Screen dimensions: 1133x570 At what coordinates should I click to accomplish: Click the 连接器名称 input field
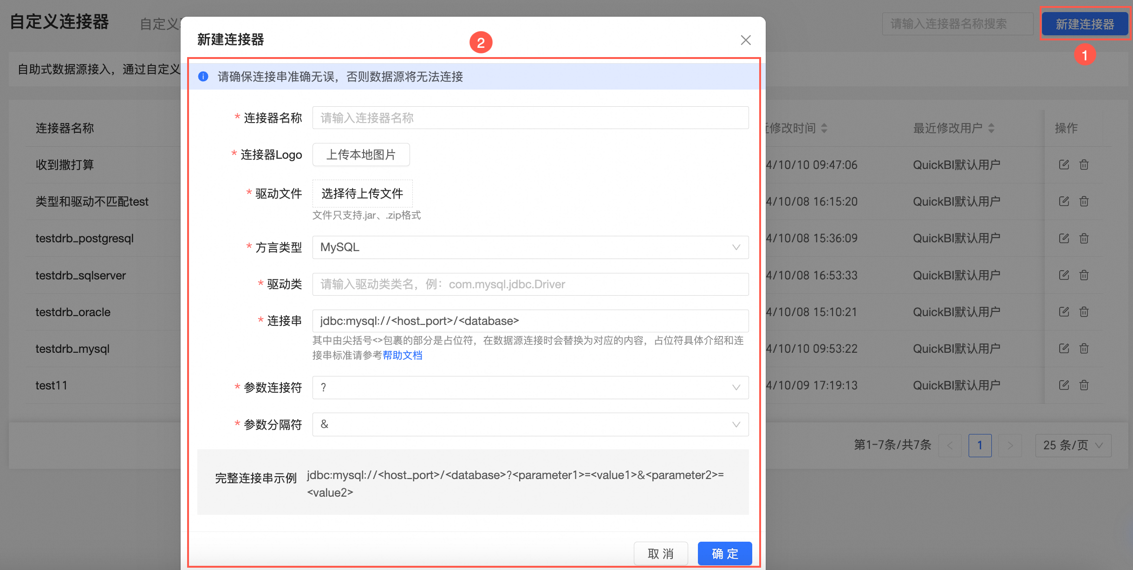530,118
